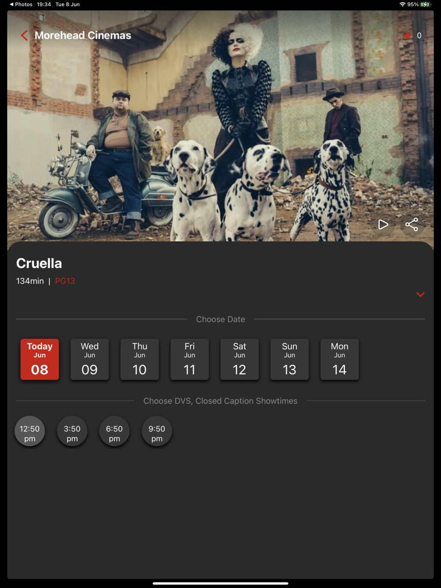Select Mon Jun 14 date

click(340, 359)
